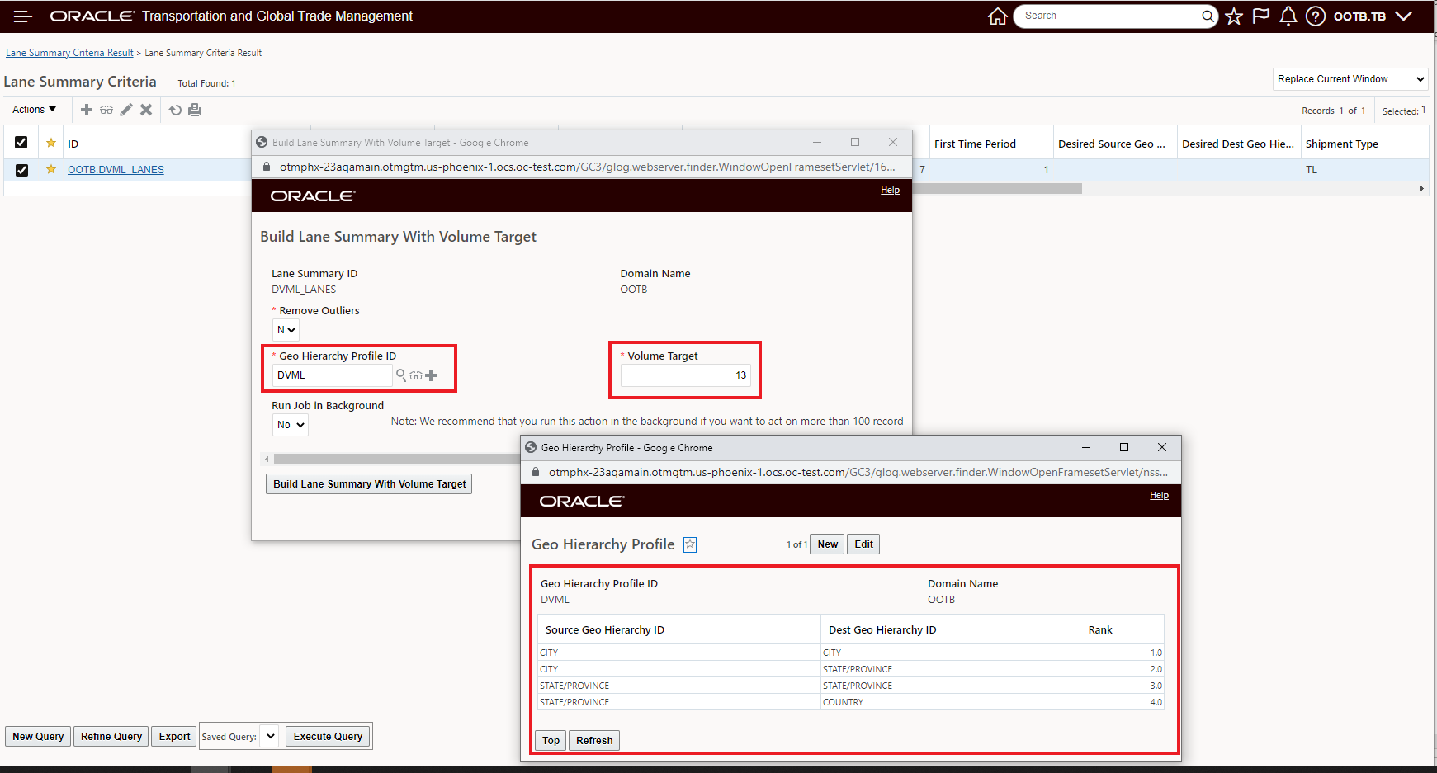
Task: Uncheck the OOTB.DVML_LANES row checkbox
Action: [21, 170]
